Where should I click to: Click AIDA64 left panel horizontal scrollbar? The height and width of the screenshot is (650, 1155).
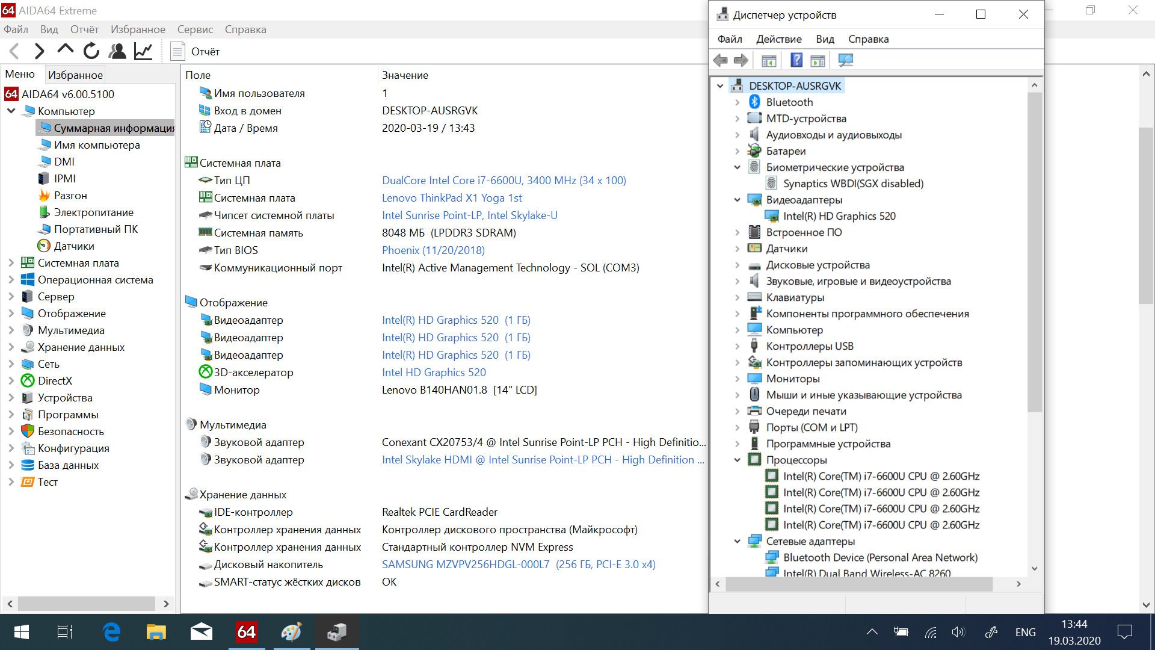pos(87,604)
